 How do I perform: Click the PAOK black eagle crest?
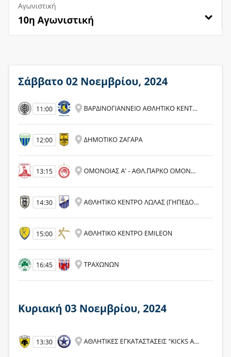click(25, 202)
